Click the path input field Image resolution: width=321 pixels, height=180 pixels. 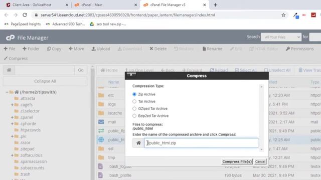pos(45,70)
